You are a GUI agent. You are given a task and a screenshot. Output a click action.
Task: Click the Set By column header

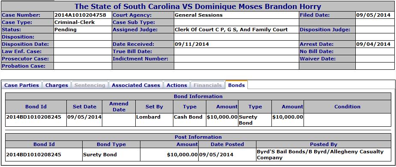pos(154,107)
